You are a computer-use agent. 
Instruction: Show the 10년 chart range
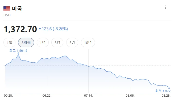point(88,43)
